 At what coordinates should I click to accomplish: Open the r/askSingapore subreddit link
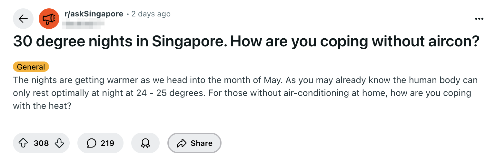click(94, 14)
